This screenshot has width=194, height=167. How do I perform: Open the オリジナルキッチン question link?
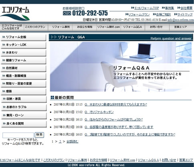99,112
